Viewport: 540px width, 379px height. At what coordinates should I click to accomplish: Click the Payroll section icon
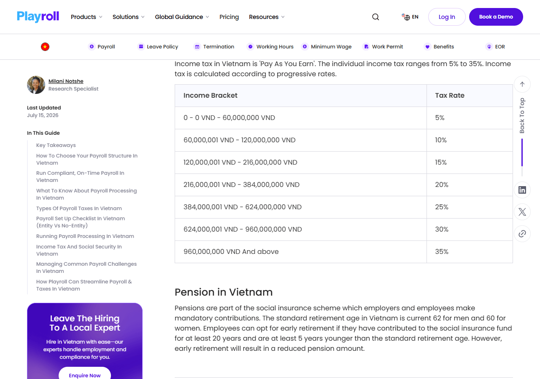tap(92, 47)
